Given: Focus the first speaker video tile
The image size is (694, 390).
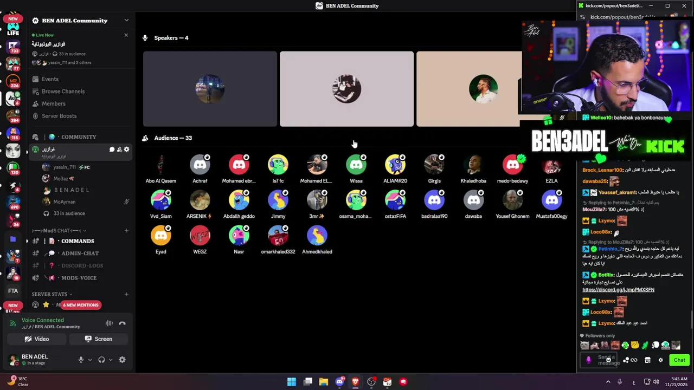Looking at the screenshot, I should [210, 89].
